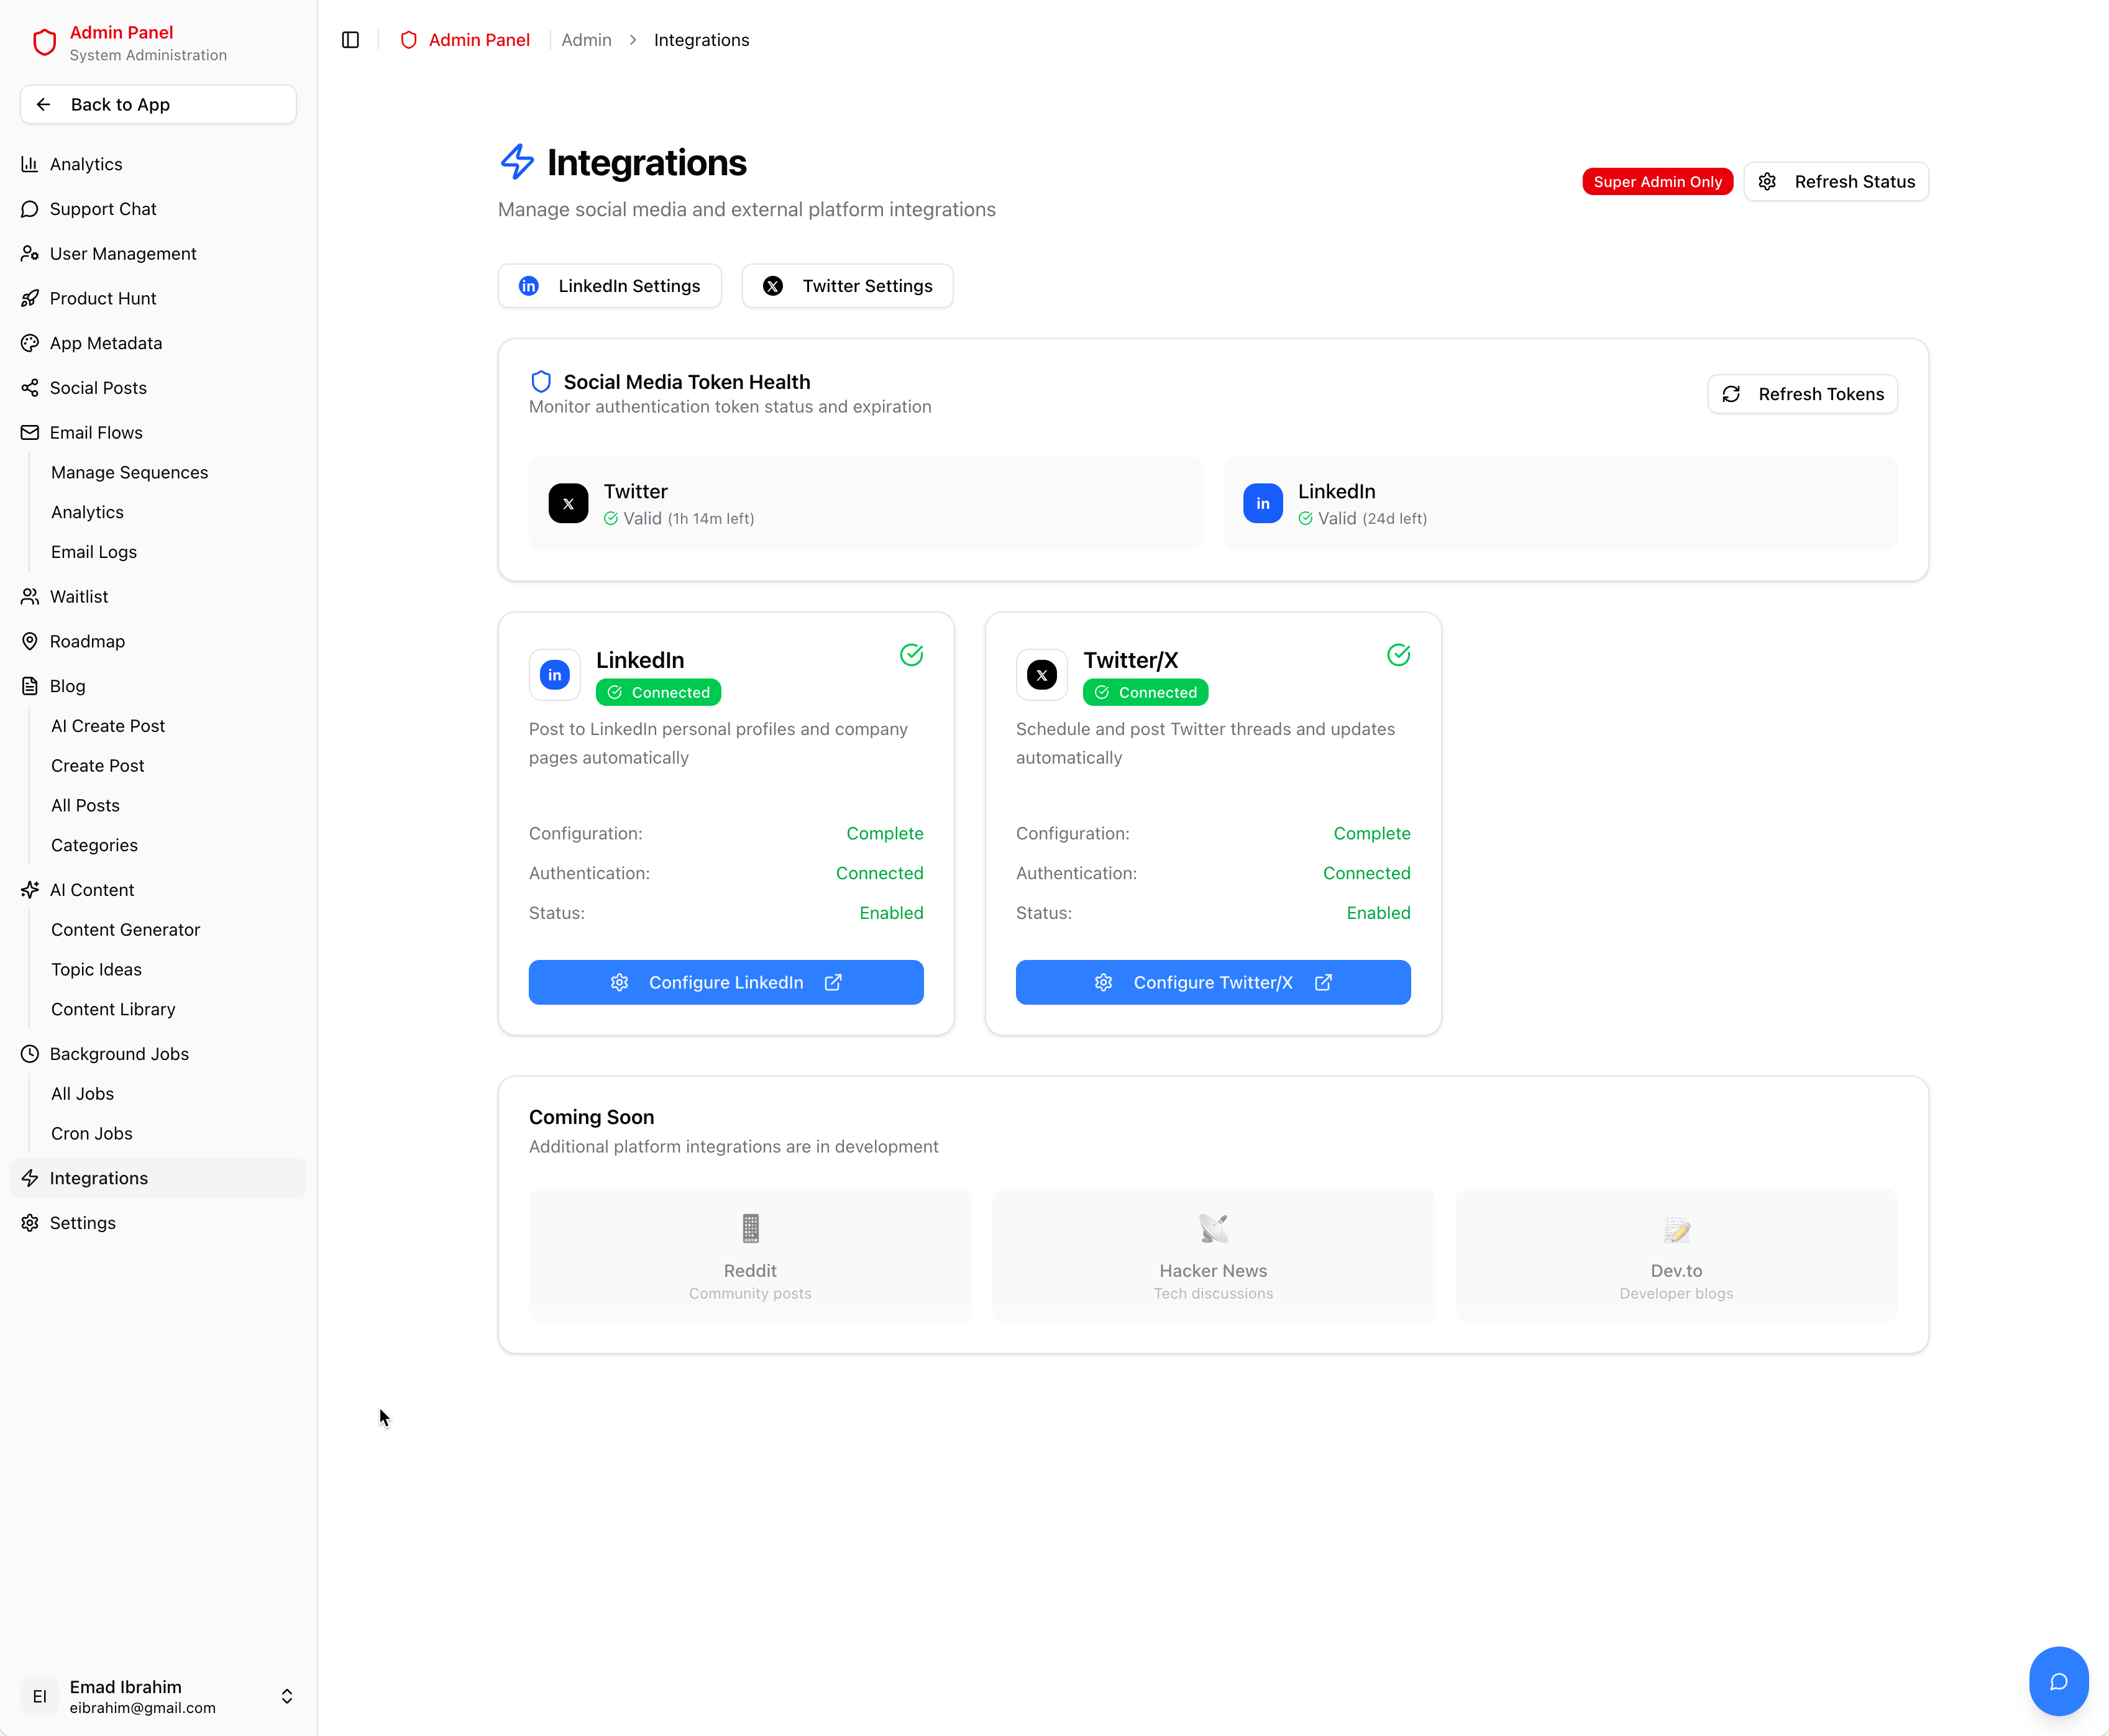Open Settings from the sidebar navigation
The width and height of the screenshot is (2109, 1736).
coord(83,1222)
